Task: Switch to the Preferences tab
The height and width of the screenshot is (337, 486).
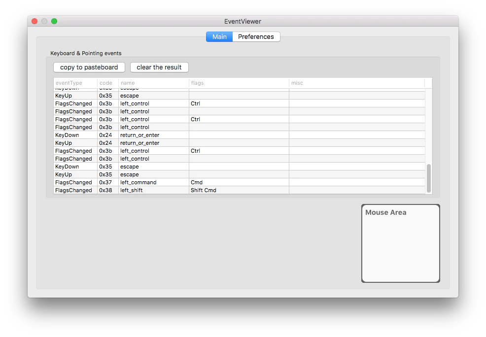Action: (256, 37)
